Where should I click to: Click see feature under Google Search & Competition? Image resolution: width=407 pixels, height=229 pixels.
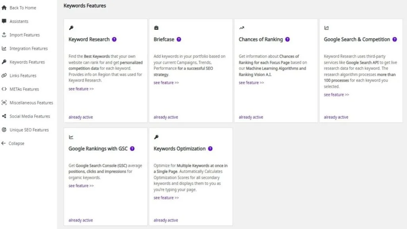click(x=336, y=95)
